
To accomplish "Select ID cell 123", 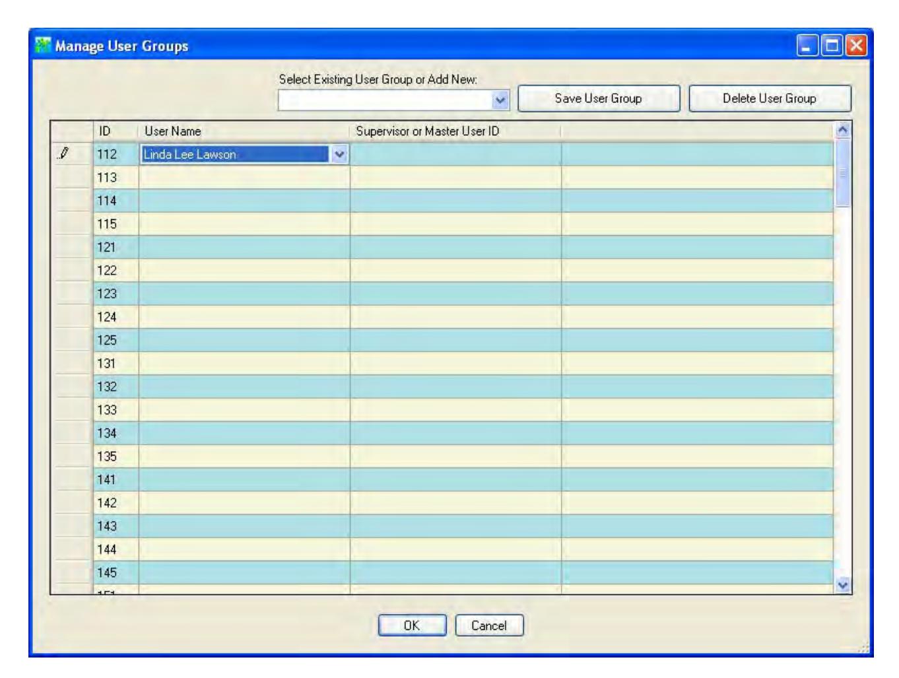I will coord(116,294).
